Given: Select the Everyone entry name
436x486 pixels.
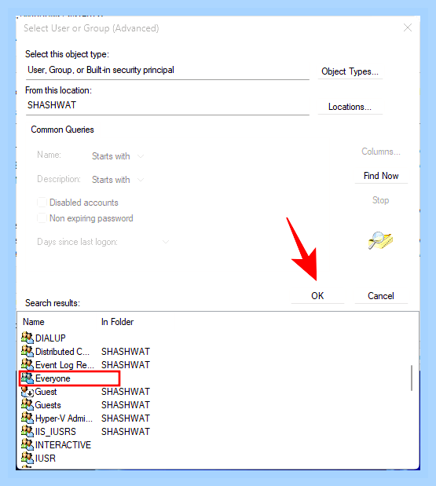Looking at the screenshot, I should pos(53,378).
